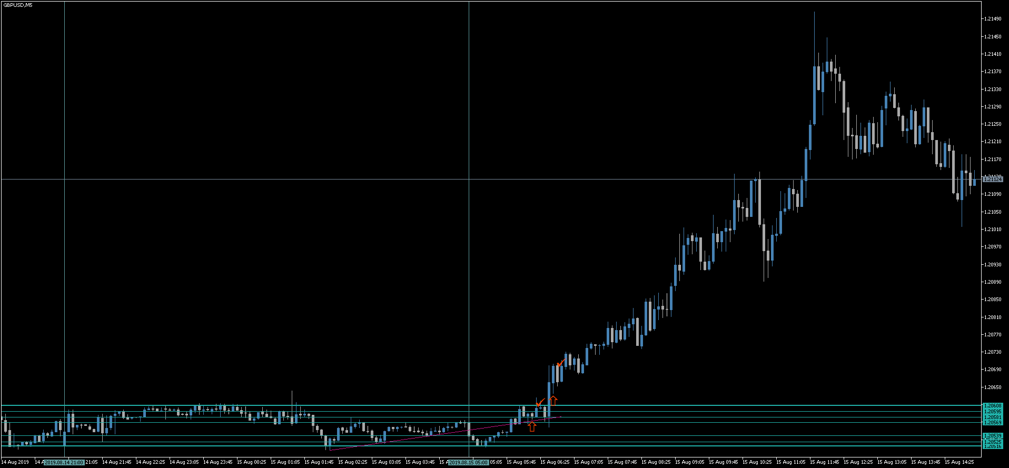Click the 14 Aug 22:25 time label
1009x468 pixels.
click(150, 462)
